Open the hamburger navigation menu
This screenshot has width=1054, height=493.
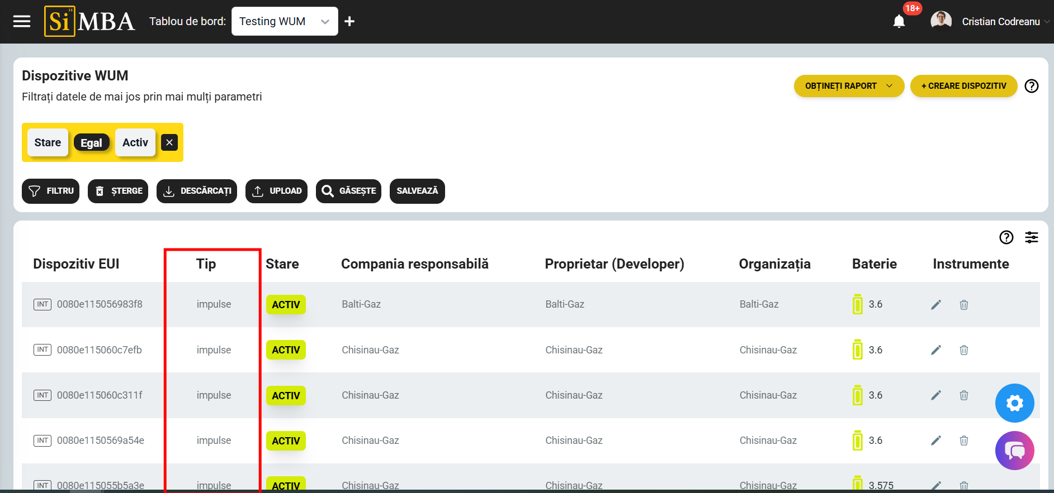point(22,21)
